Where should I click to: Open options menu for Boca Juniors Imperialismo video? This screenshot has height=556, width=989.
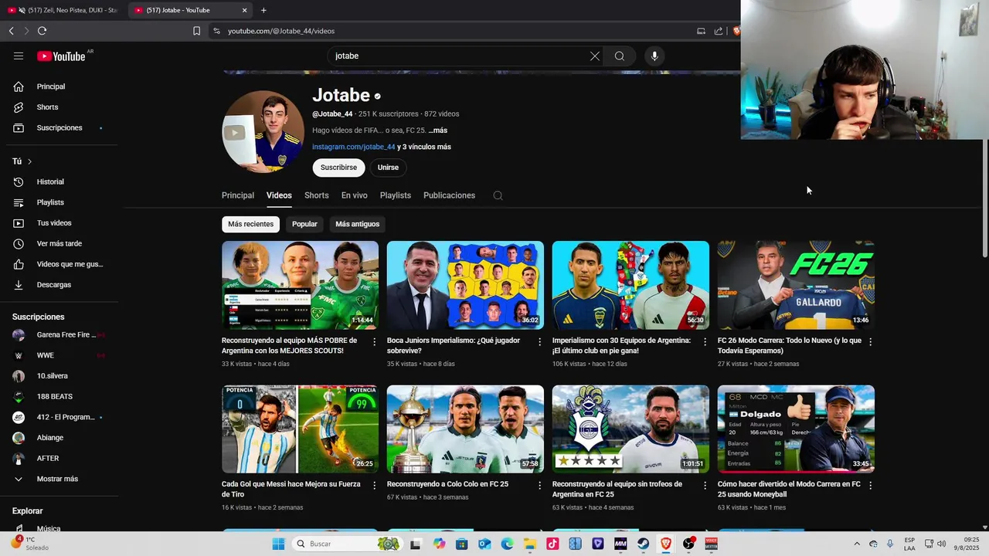540,341
